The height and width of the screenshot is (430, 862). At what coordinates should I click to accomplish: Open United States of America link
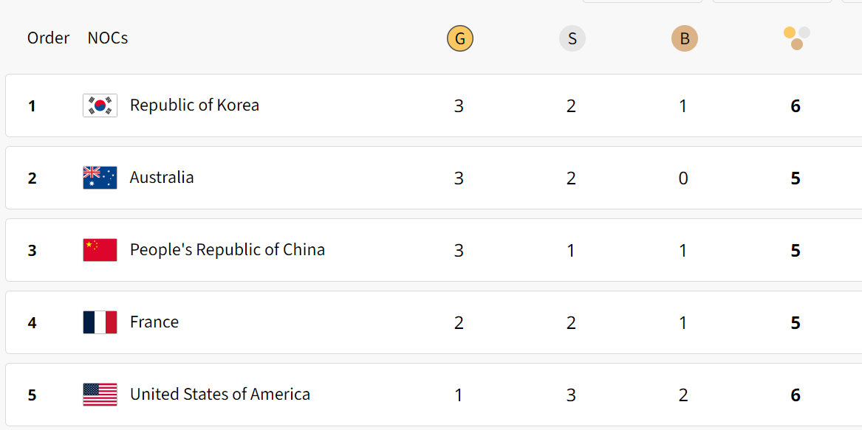tap(220, 395)
